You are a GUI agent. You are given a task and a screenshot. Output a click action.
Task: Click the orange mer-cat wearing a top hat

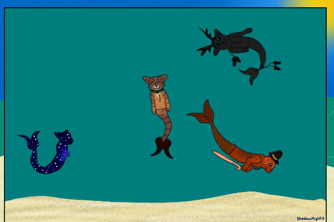234,137
